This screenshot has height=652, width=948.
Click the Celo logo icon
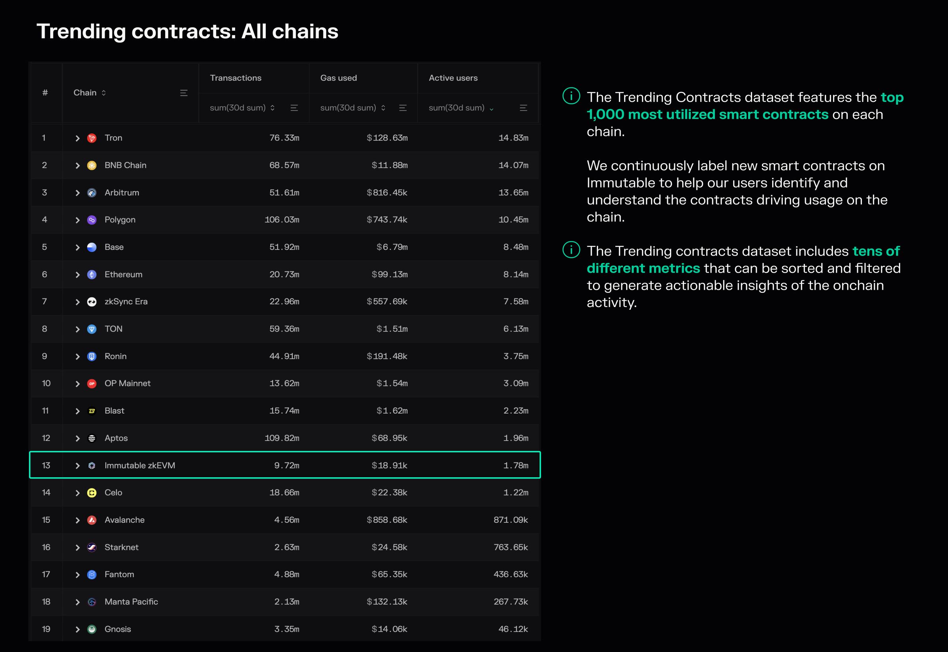[x=92, y=493]
